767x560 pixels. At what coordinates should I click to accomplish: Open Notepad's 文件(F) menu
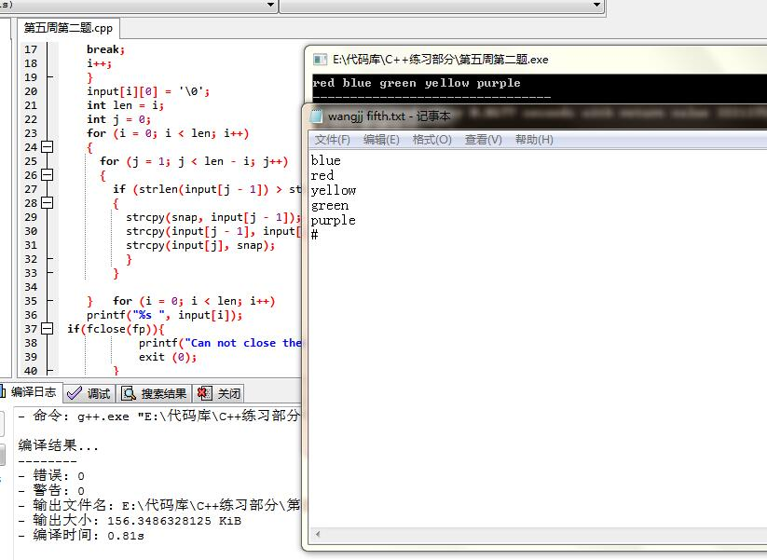coord(333,140)
